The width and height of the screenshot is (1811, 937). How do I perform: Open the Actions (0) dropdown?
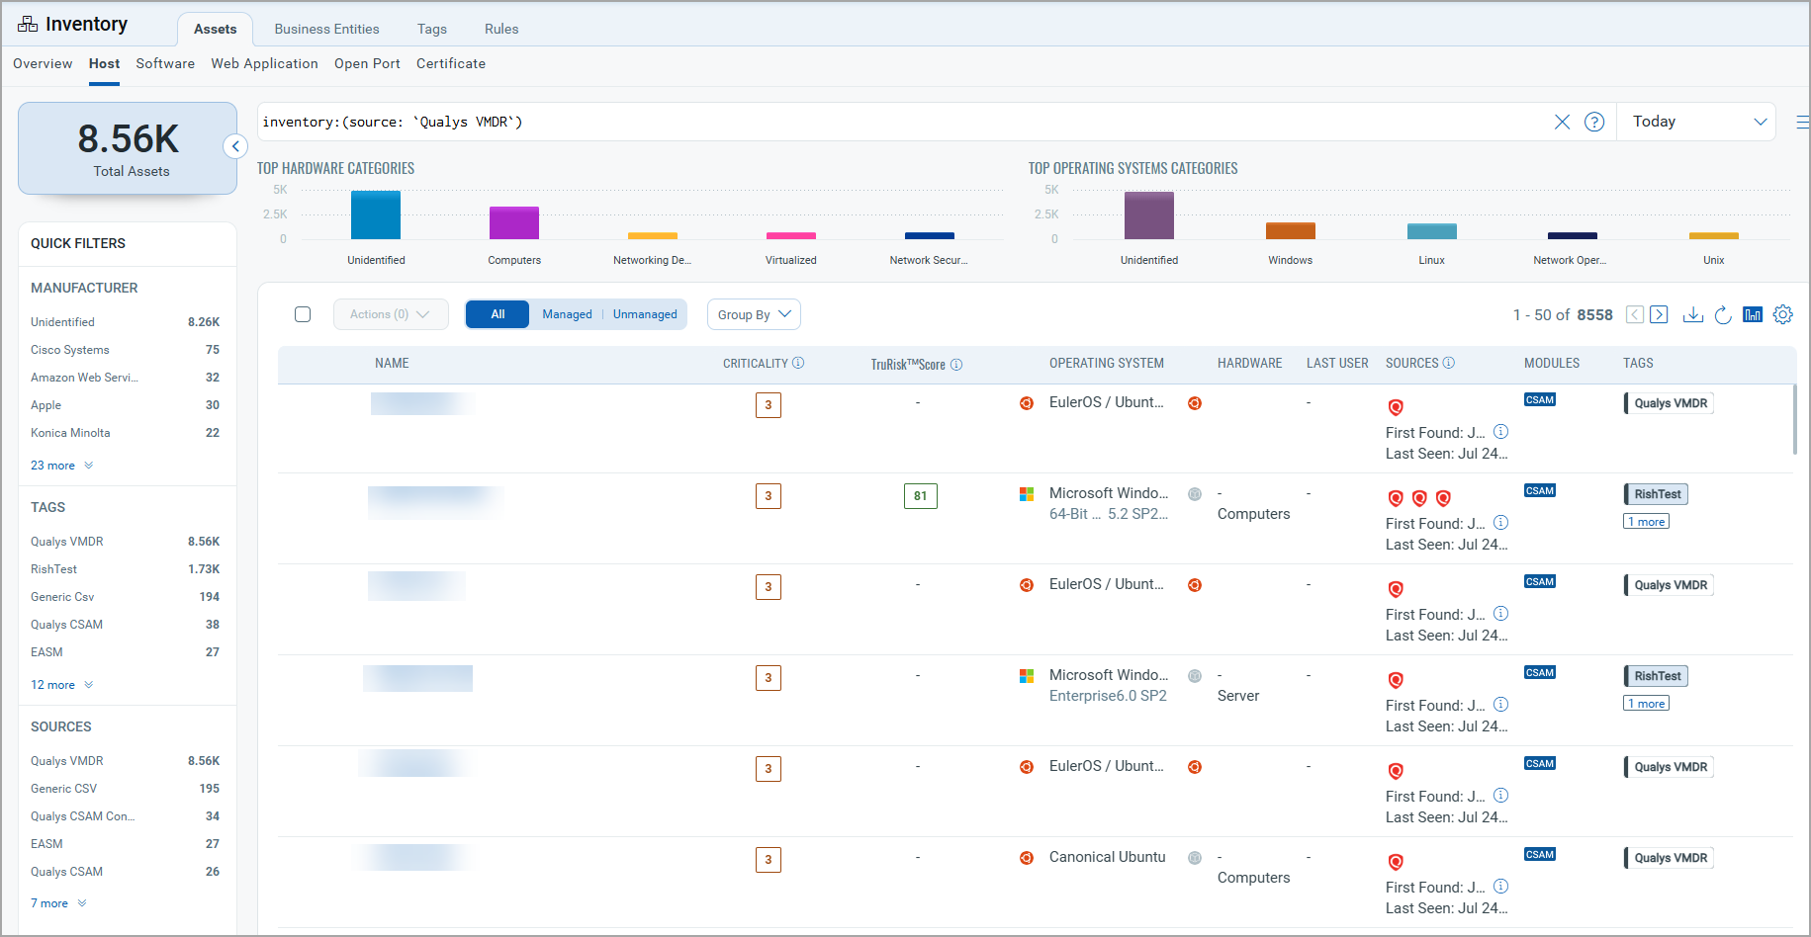(391, 314)
